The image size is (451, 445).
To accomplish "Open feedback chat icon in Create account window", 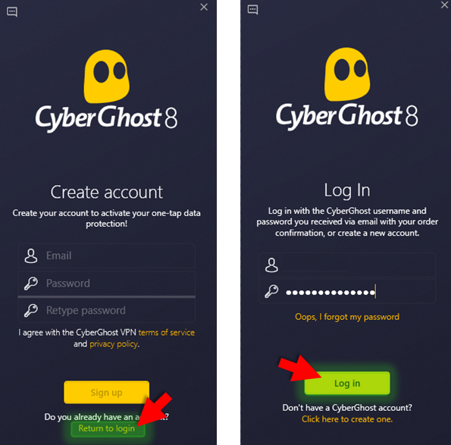I will (12, 12).
